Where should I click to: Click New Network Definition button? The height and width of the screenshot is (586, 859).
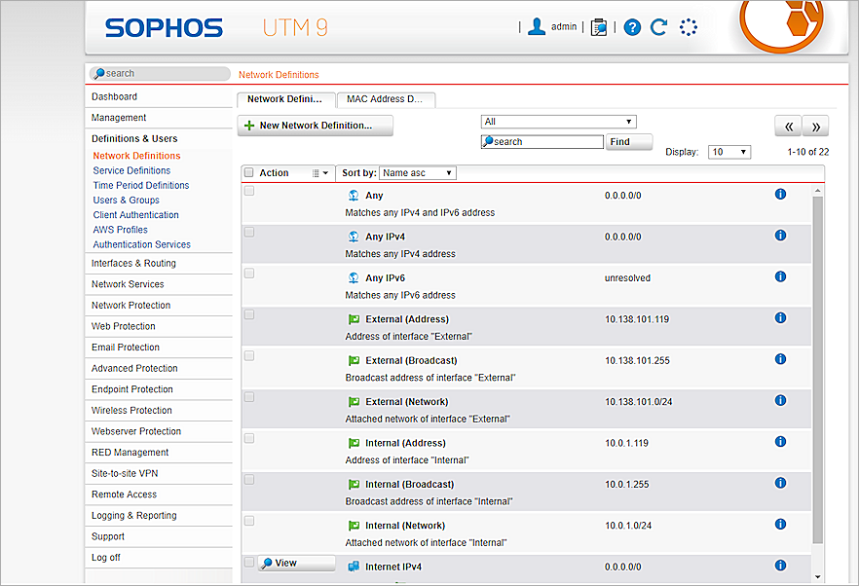316,126
